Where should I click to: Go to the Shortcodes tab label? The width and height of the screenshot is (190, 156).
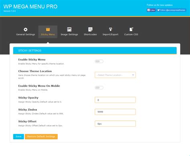90,34
